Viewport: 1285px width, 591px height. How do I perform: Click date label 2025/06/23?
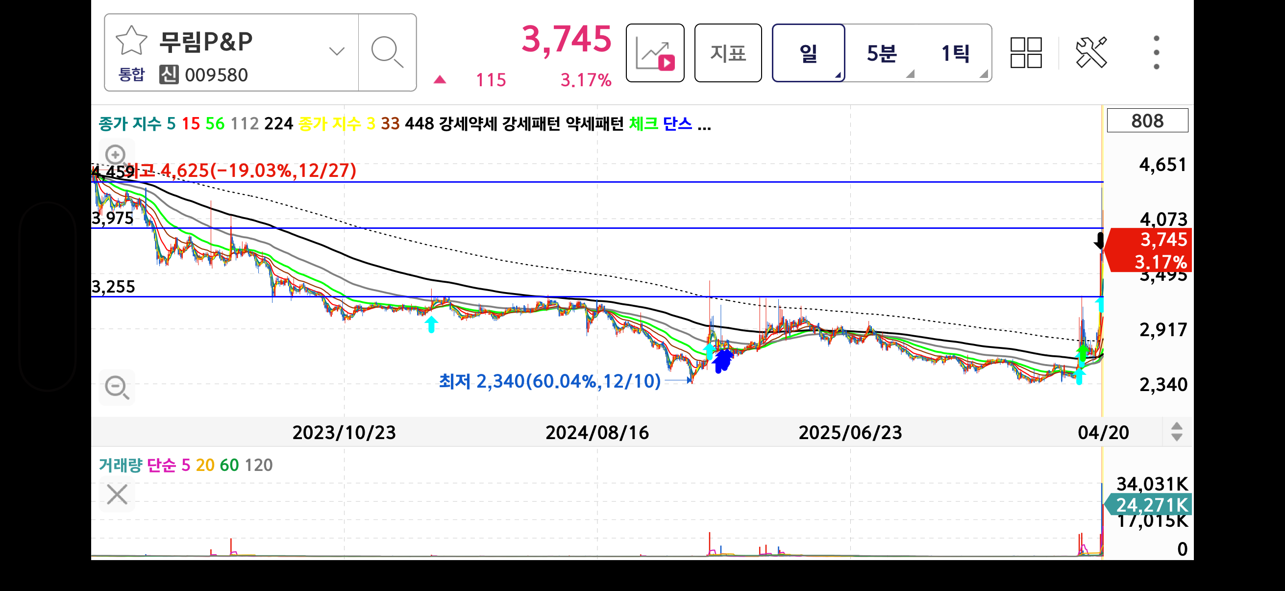click(x=850, y=432)
